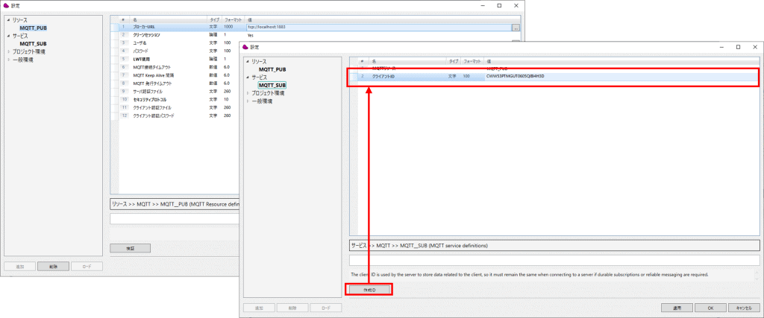Select MQTT_SUB in the front dialog tree
This screenshot has height=318, width=764.
click(x=272, y=86)
